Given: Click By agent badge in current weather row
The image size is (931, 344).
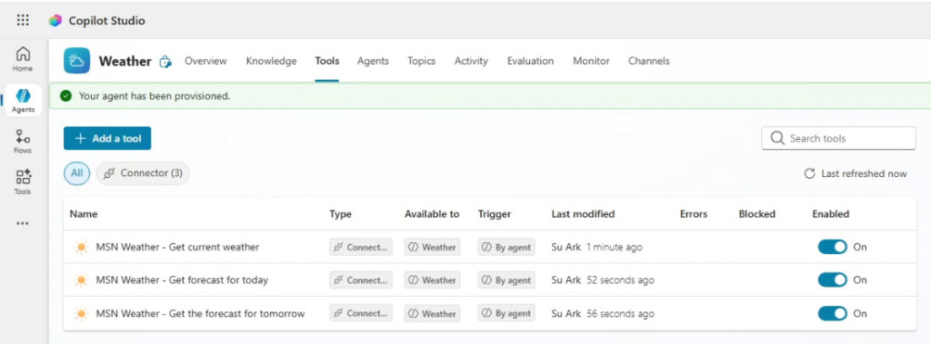Looking at the screenshot, I should coord(506,247).
